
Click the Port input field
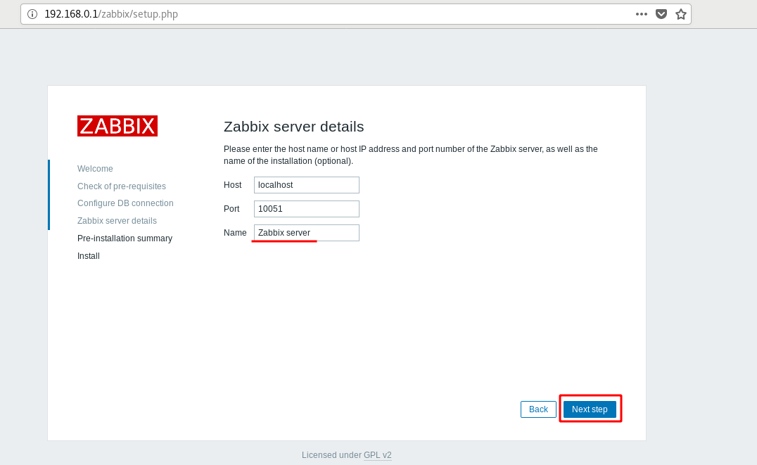(307, 209)
